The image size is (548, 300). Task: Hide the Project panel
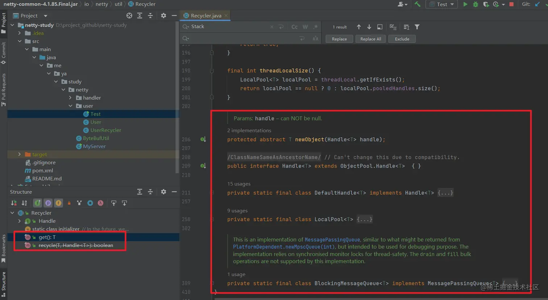point(174,16)
